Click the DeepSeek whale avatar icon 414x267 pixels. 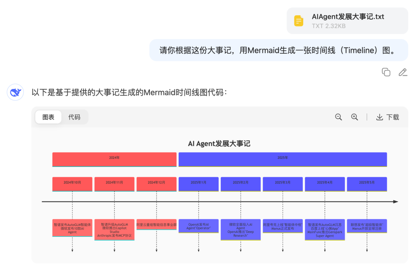tap(15, 92)
